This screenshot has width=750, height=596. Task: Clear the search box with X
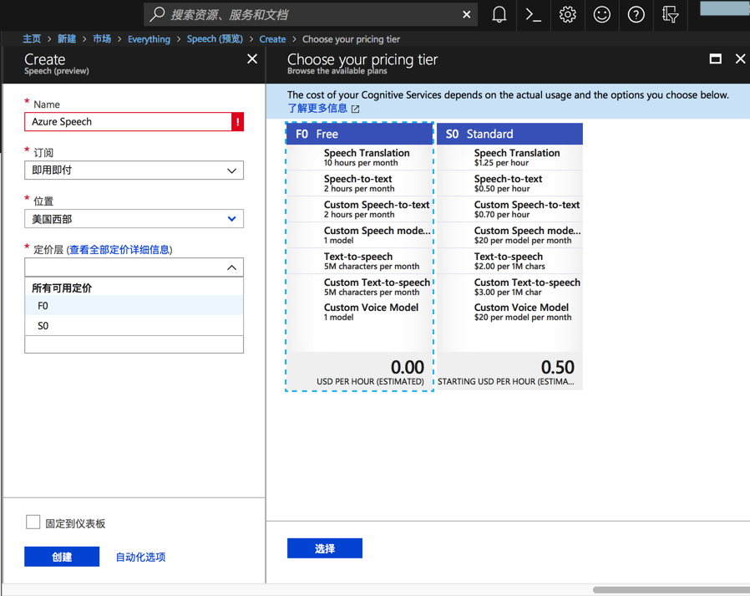click(466, 15)
